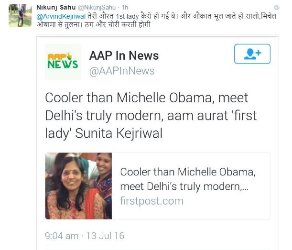Click the link card title text
The height and width of the screenshot is (250, 292).
coord(184,179)
